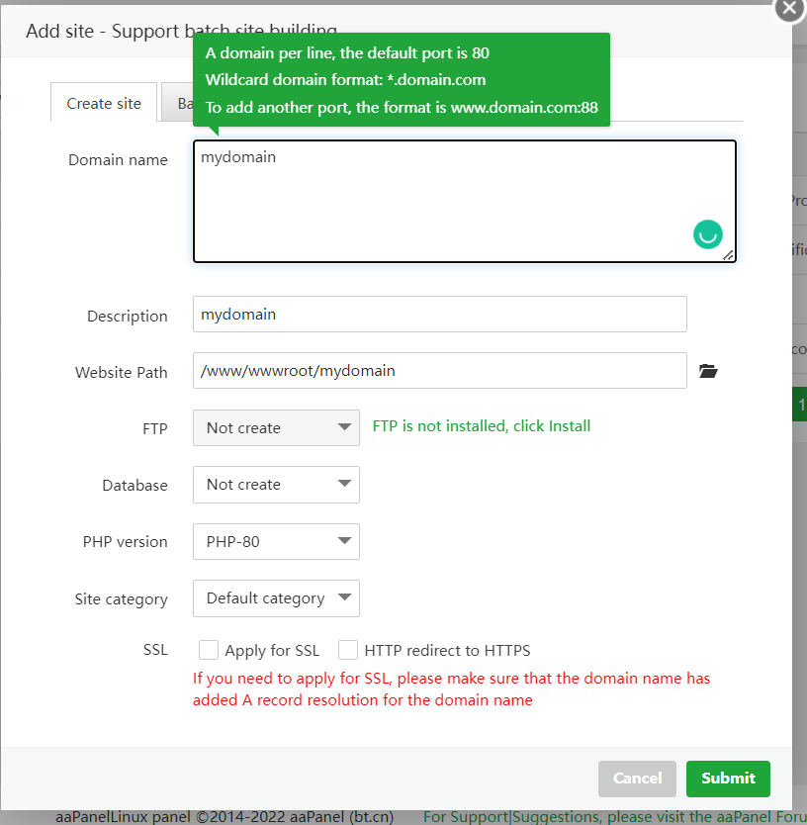
Task: Open the Database dropdown
Action: 276,485
